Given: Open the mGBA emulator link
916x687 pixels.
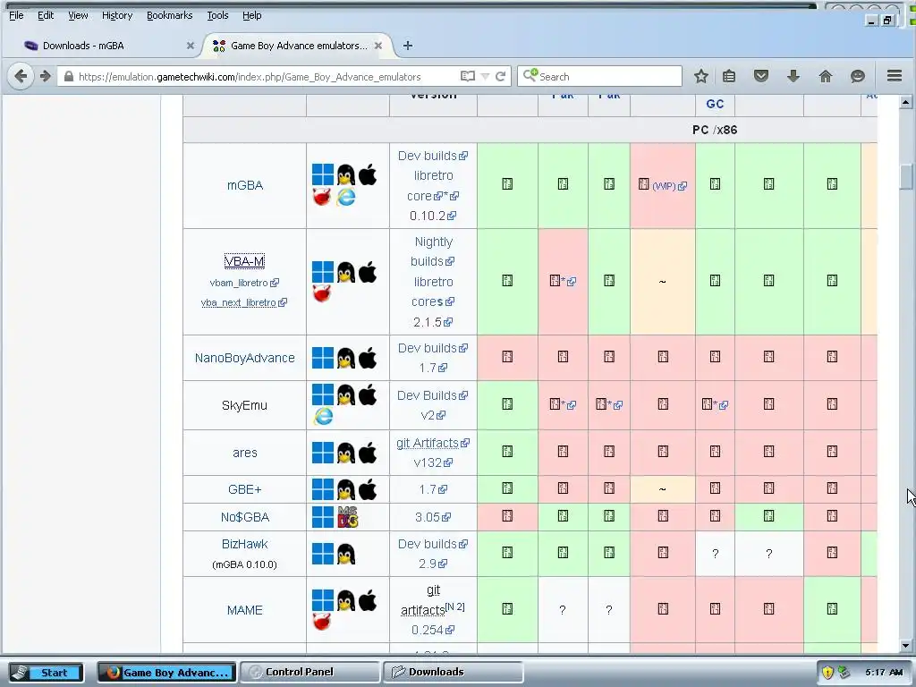Looking at the screenshot, I should pos(245,185).
